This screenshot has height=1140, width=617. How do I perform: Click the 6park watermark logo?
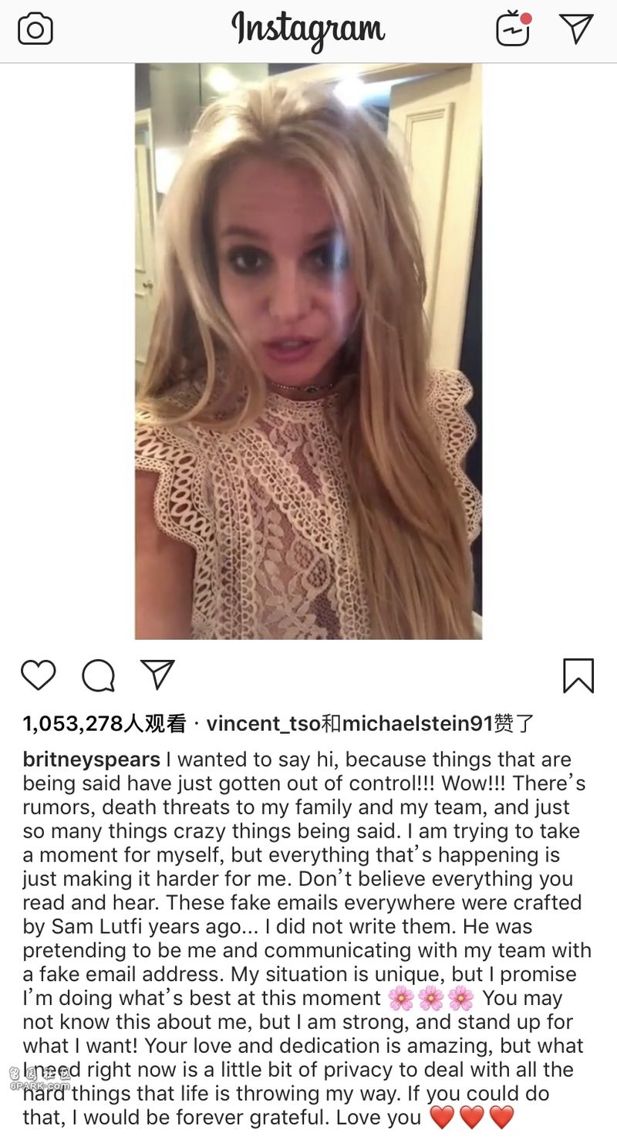(40, 1078)
